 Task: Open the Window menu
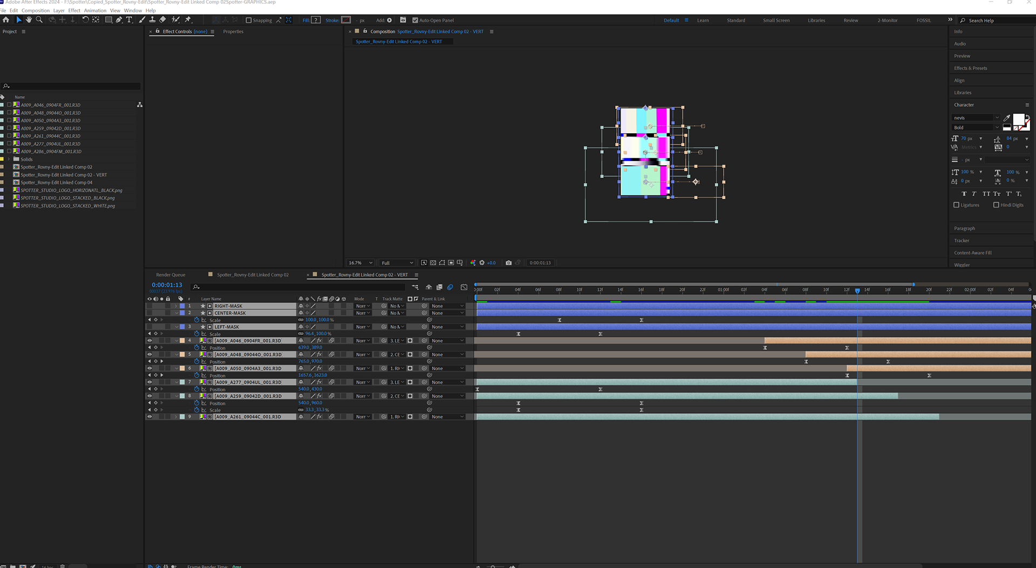coord(133,10)
